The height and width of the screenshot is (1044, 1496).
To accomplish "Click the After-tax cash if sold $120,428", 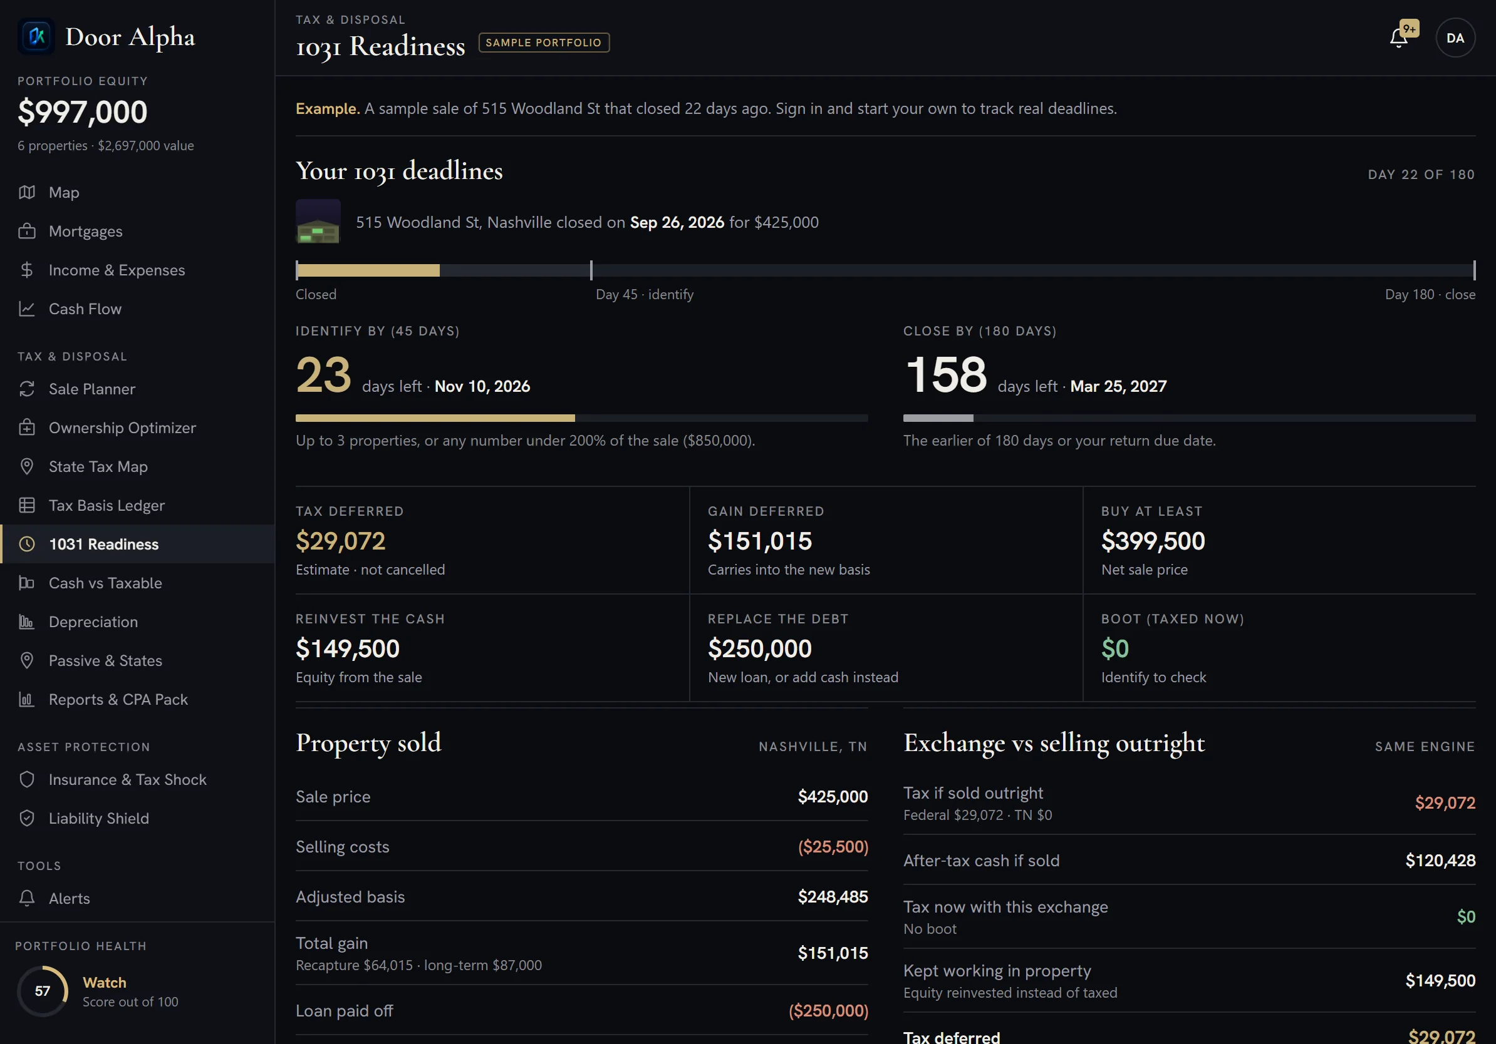I will (1440, 861).
